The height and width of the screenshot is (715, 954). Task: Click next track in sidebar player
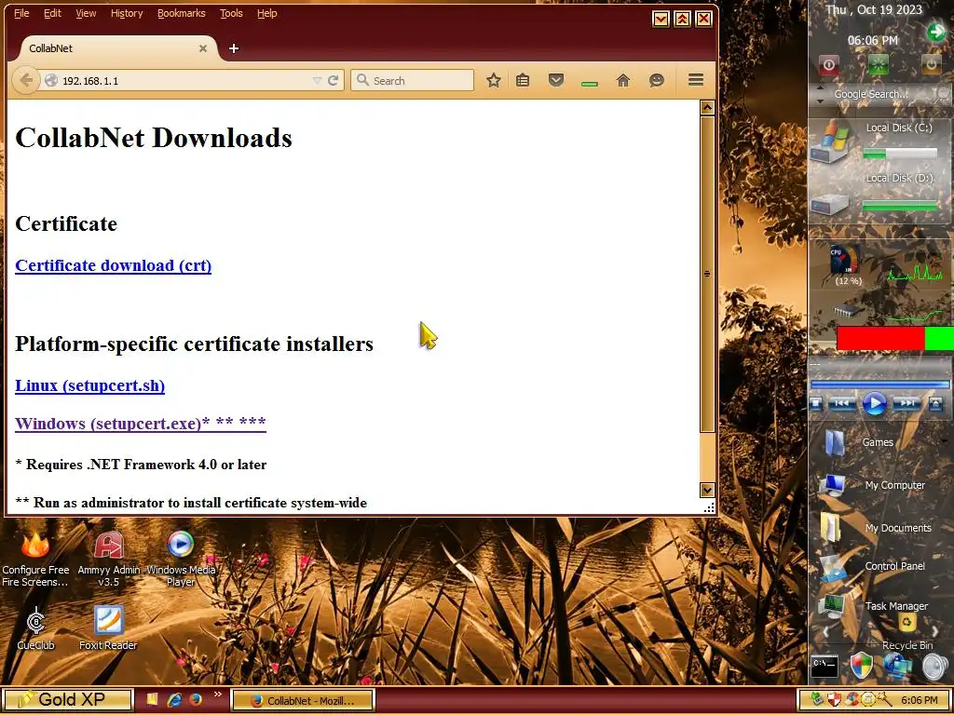pyautogui.click(x=906, y=403)
